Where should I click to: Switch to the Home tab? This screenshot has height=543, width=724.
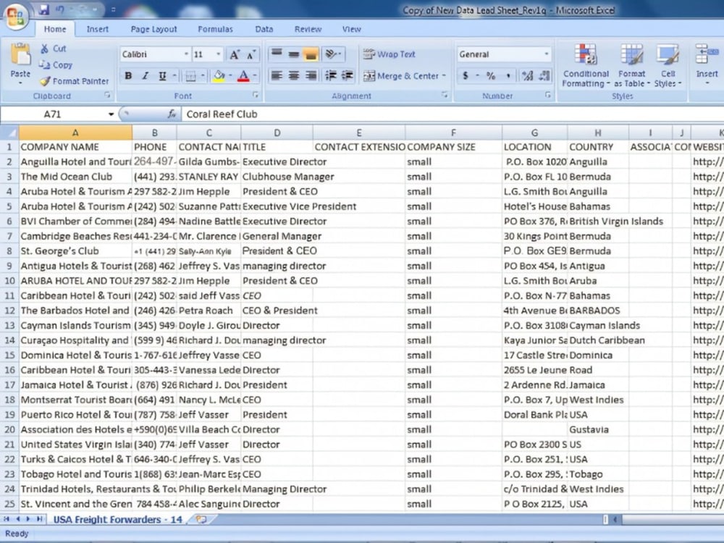55,29
